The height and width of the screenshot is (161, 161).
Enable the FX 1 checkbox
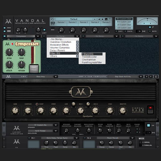[30, 138]
